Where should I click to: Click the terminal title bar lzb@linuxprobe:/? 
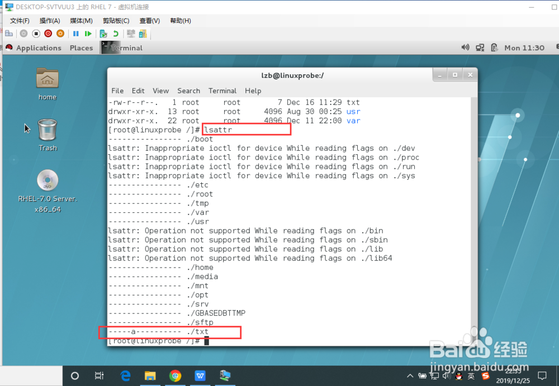pos(292,75)
